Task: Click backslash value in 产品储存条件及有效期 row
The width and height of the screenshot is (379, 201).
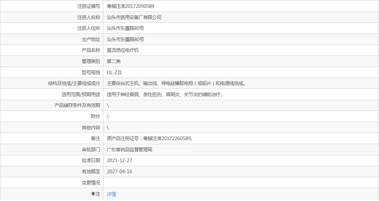Action: click(x=108, y=105)
